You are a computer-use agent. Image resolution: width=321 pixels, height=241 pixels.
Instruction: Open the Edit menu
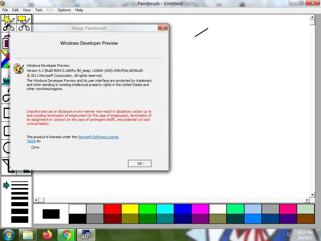[x=15, y=10]
